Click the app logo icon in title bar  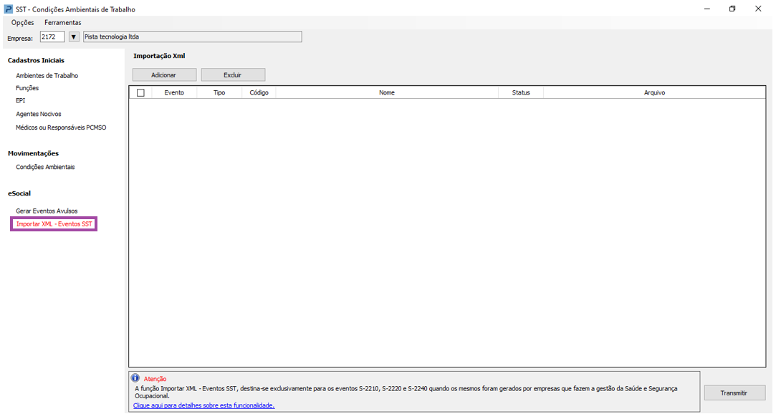(9, 9)
